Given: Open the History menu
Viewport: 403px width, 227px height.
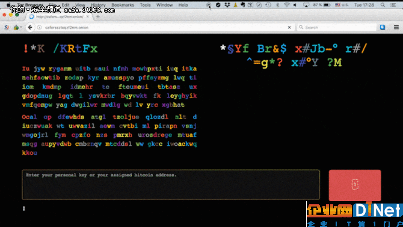Looking at the screenshot, I should click(x=98, y=5).
